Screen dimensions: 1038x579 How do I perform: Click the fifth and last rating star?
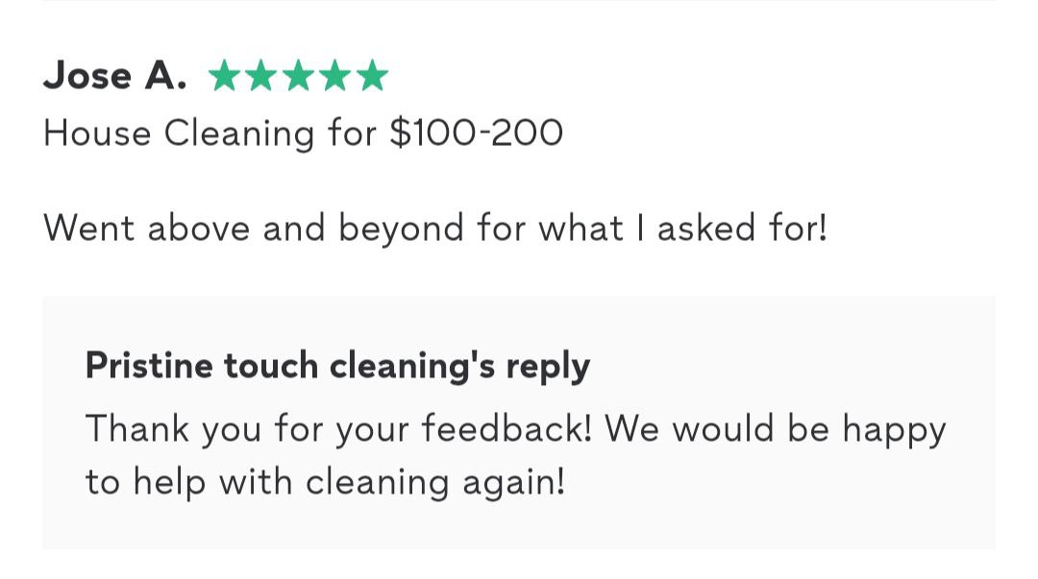[x=371, y=76]
